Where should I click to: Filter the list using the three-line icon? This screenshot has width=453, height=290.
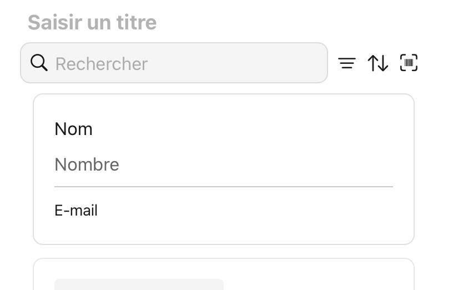point(347,63)
